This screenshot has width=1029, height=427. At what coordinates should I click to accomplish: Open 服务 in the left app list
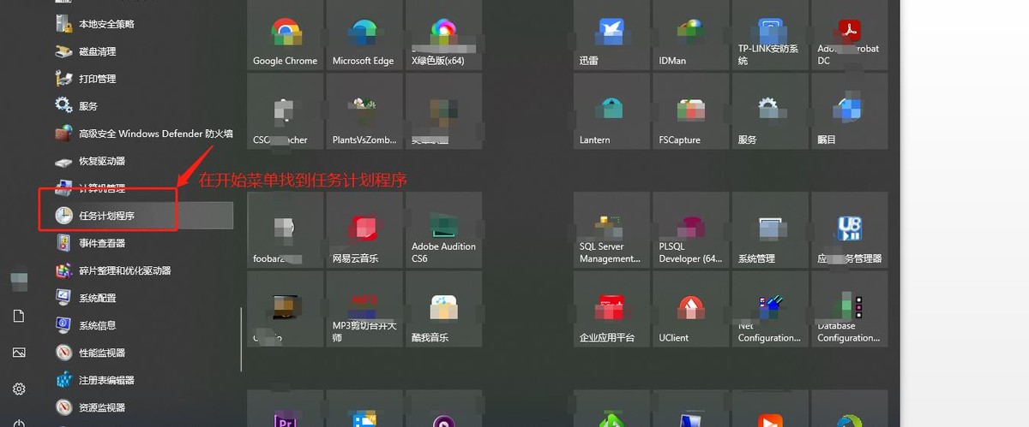(137, 106)
